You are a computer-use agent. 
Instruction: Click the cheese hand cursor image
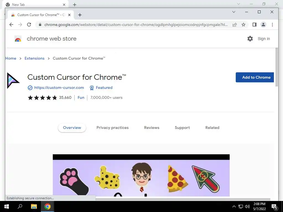pos(107,178)
